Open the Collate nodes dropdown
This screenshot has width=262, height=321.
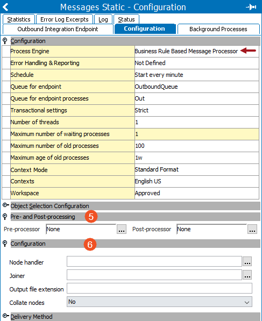coord(159,302)
